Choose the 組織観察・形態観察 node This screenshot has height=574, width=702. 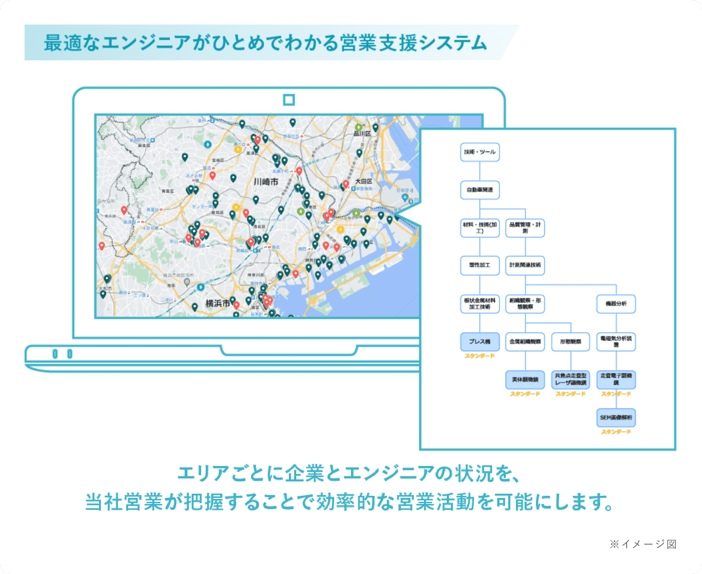pos(525,304)
